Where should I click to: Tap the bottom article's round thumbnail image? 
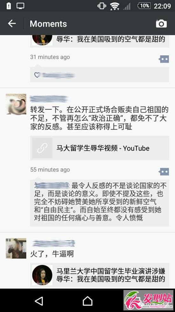(x=42, y=275)
